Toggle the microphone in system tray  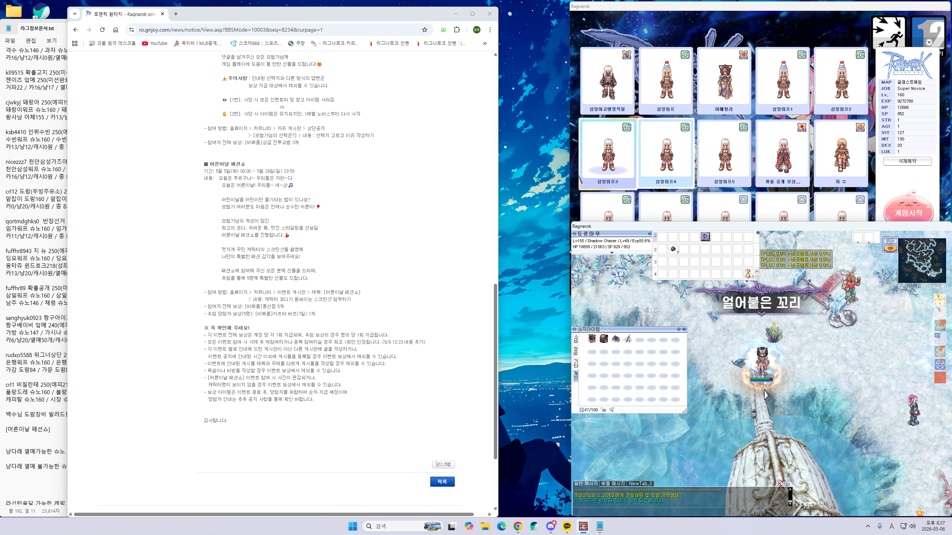[x=879, y=526]
